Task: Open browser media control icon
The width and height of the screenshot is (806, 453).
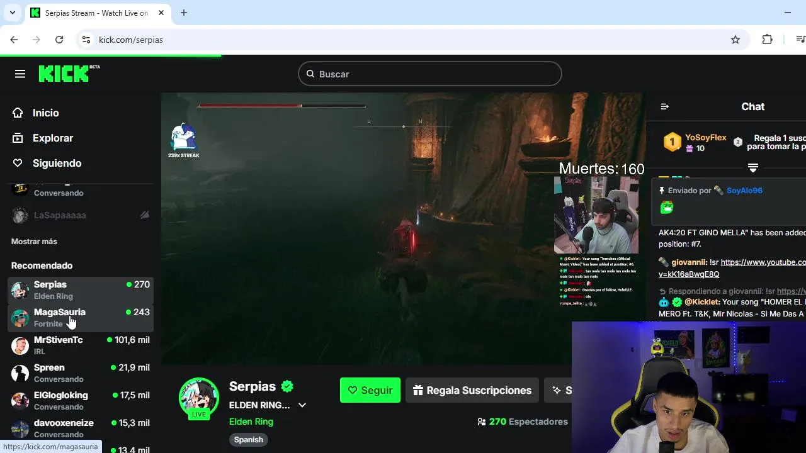Action: pyautogui.click(x=800, y=40)
